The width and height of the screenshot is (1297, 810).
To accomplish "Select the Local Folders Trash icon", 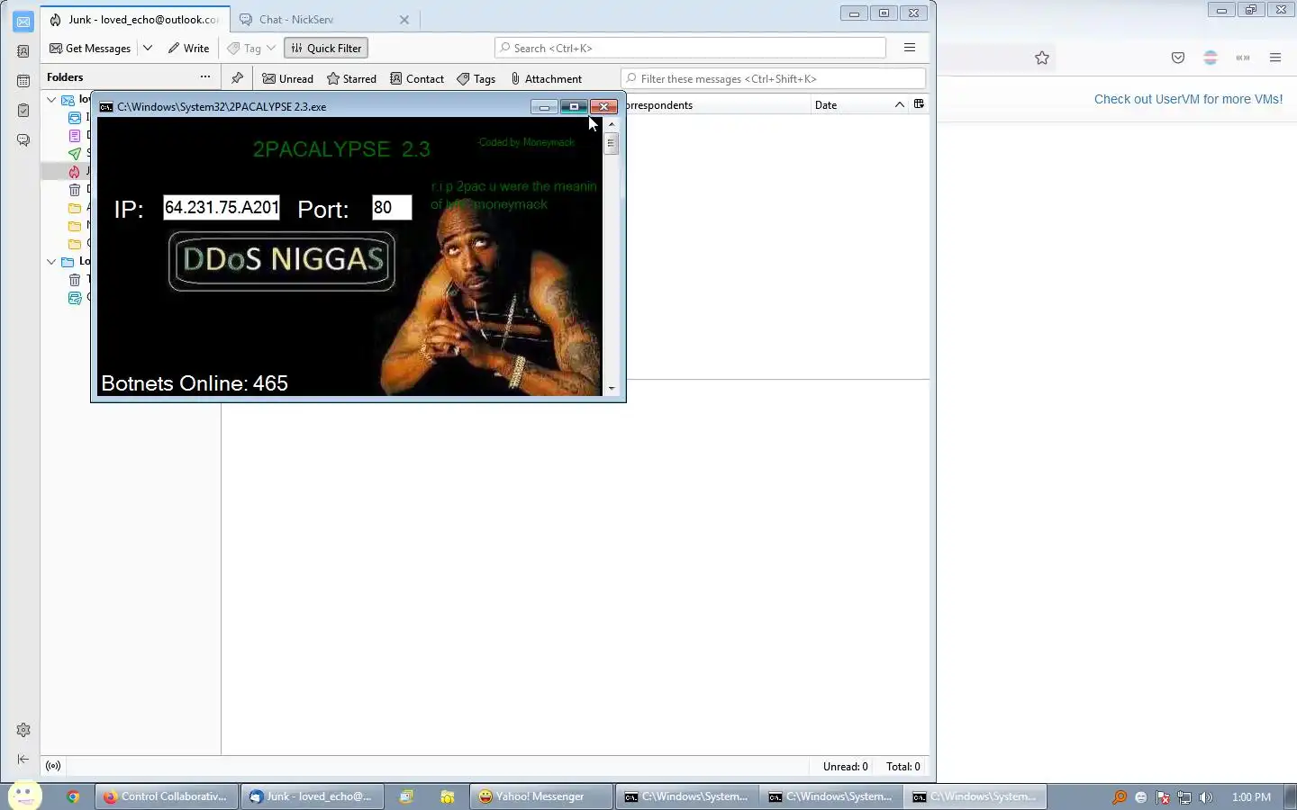I will point(75,280).
